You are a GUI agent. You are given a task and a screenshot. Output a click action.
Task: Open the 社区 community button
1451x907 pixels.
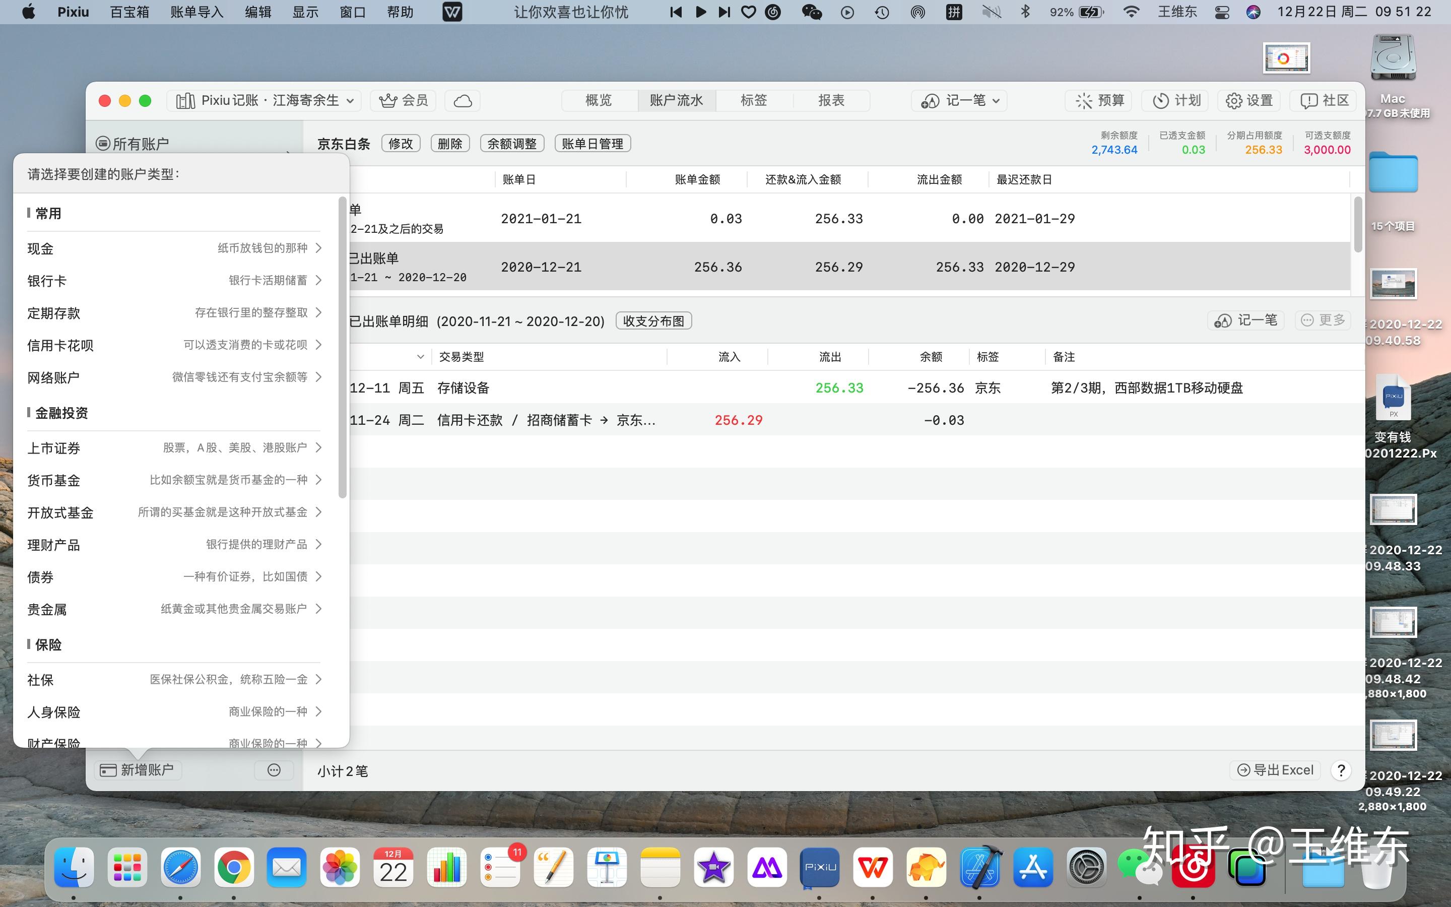click(x=1324, y=101)
